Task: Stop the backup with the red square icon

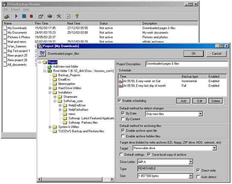Action: pyautogui.click(x=31, y=16)
